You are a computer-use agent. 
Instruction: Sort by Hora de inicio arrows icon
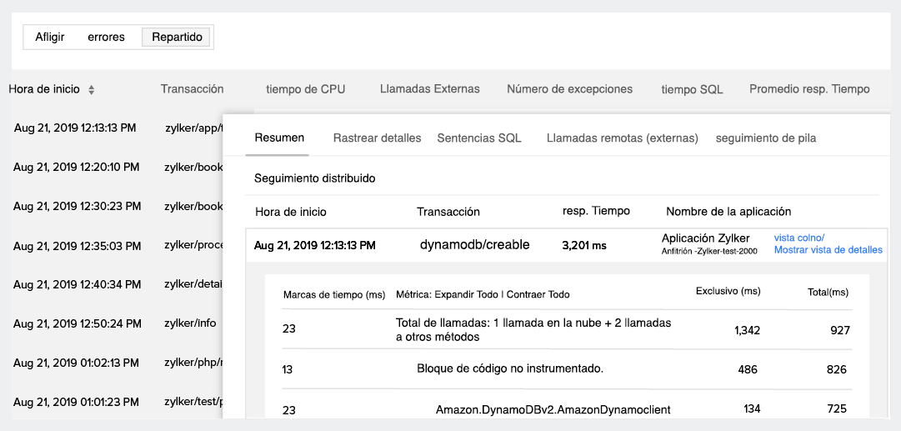92,90
